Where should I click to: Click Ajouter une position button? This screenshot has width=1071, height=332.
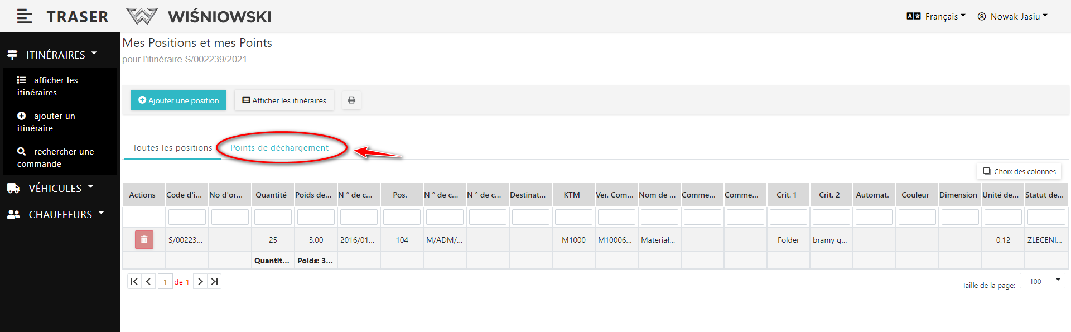178,100
